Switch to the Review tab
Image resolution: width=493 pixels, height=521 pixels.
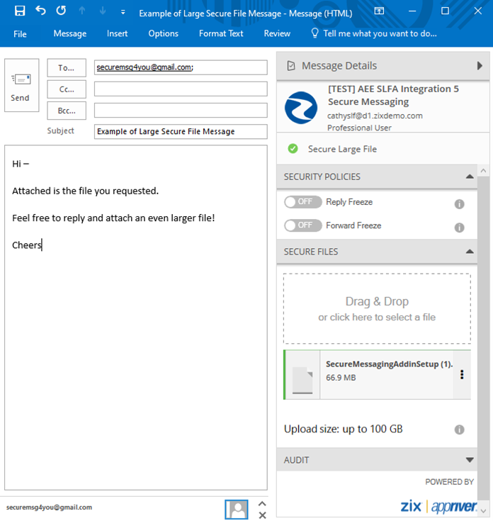click(277, 33)
